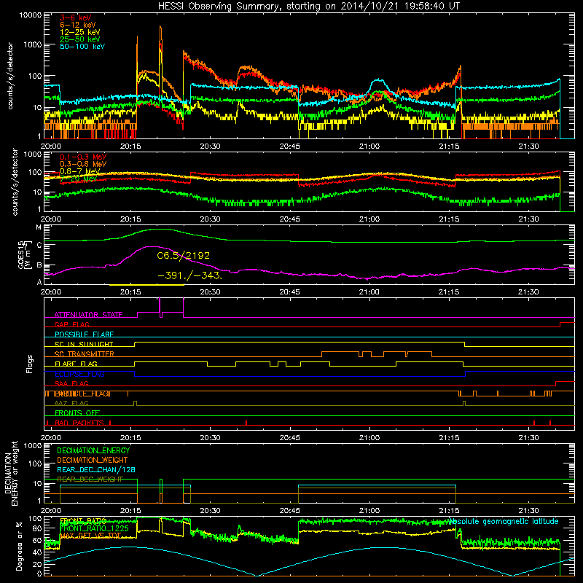The height and width of the screenshot is (583, 583).
Task: Click the 20:15 tick label under the top plot
Action: [x=130, y=146]
